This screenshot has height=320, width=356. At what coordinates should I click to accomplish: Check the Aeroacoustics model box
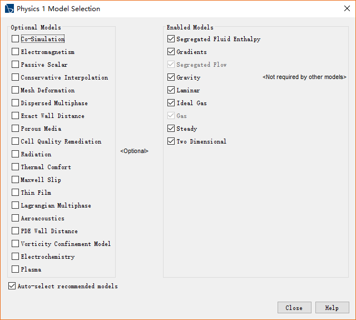click(15, 218)
